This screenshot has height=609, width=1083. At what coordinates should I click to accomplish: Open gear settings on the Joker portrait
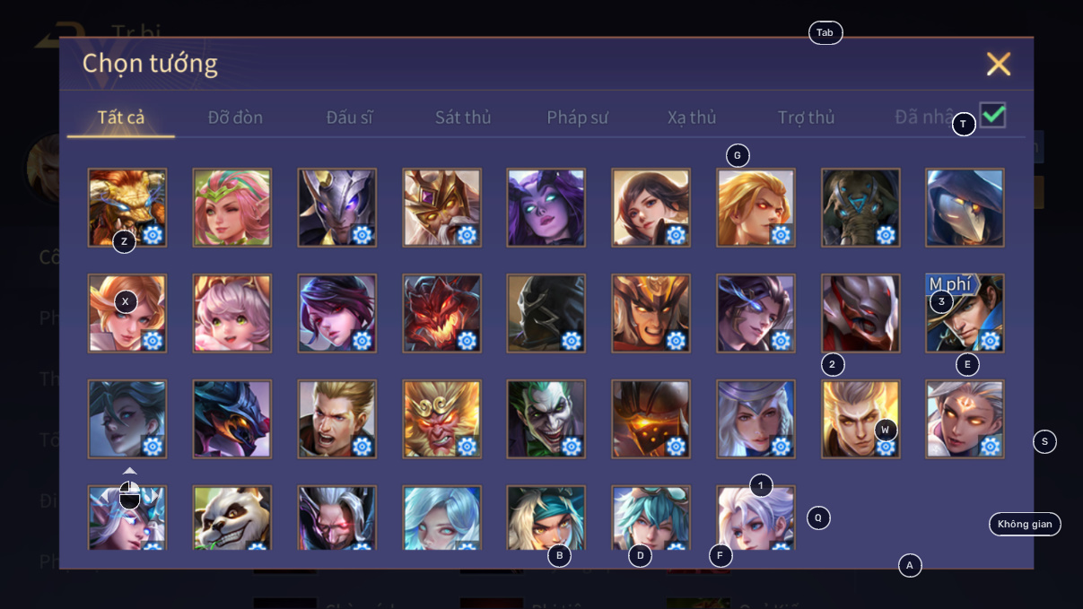[572, 446]
